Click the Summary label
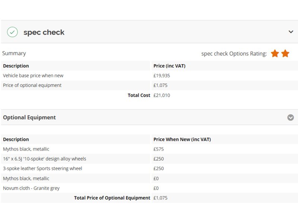Screen dimensions: 298x224 tap(14, 53)
